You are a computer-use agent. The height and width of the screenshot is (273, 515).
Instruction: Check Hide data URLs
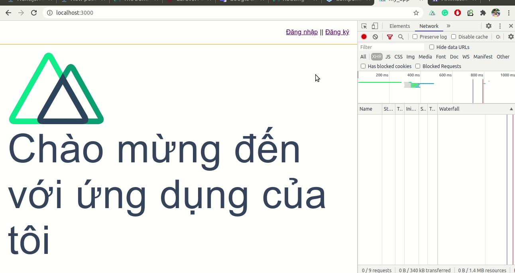coord(432,47)
